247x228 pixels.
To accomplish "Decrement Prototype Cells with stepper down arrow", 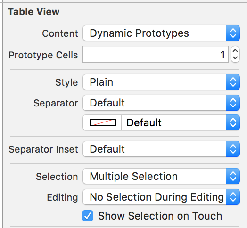I will pyautogui.click(x=235, y=58).
